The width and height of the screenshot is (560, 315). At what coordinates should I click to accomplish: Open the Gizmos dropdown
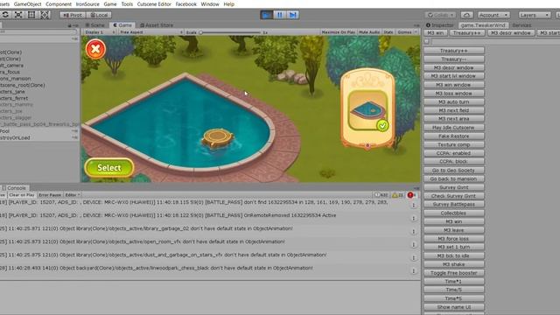click(x=407, y=32)
